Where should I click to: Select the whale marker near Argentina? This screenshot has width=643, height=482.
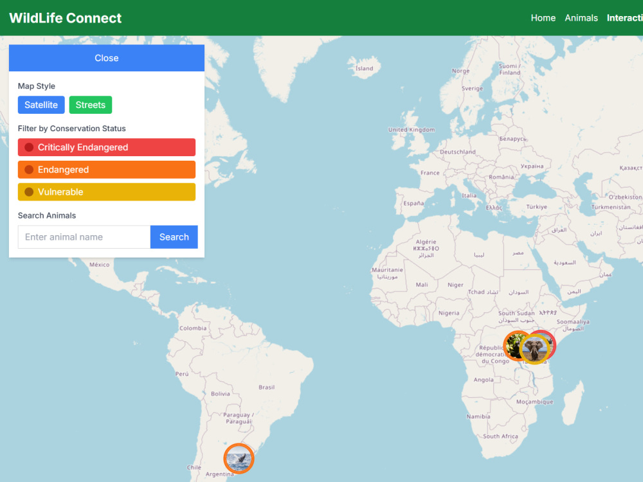click(239, 458)
